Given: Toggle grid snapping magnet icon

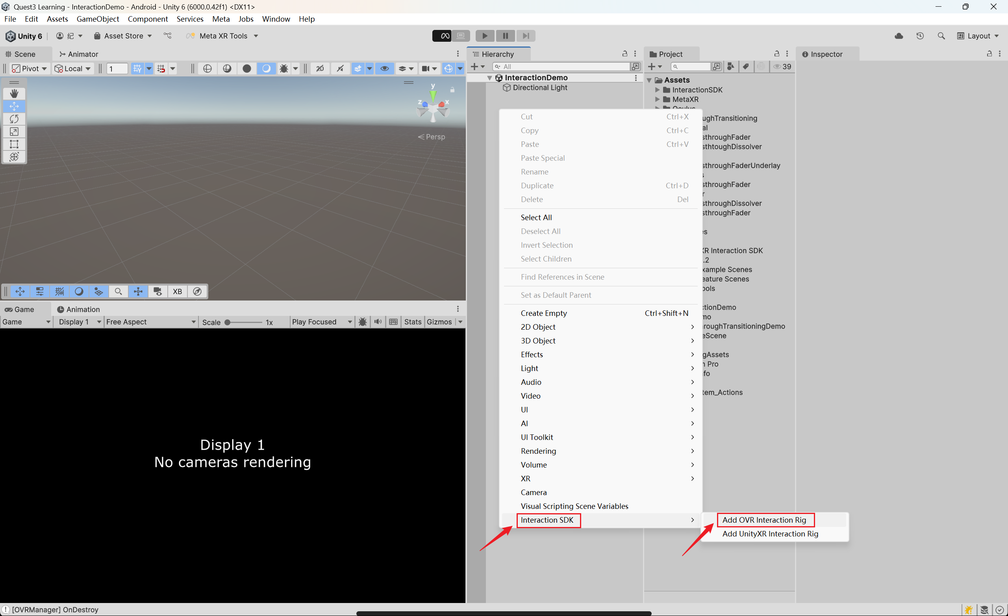Looking at the screenshot, I should pos(161,69).
